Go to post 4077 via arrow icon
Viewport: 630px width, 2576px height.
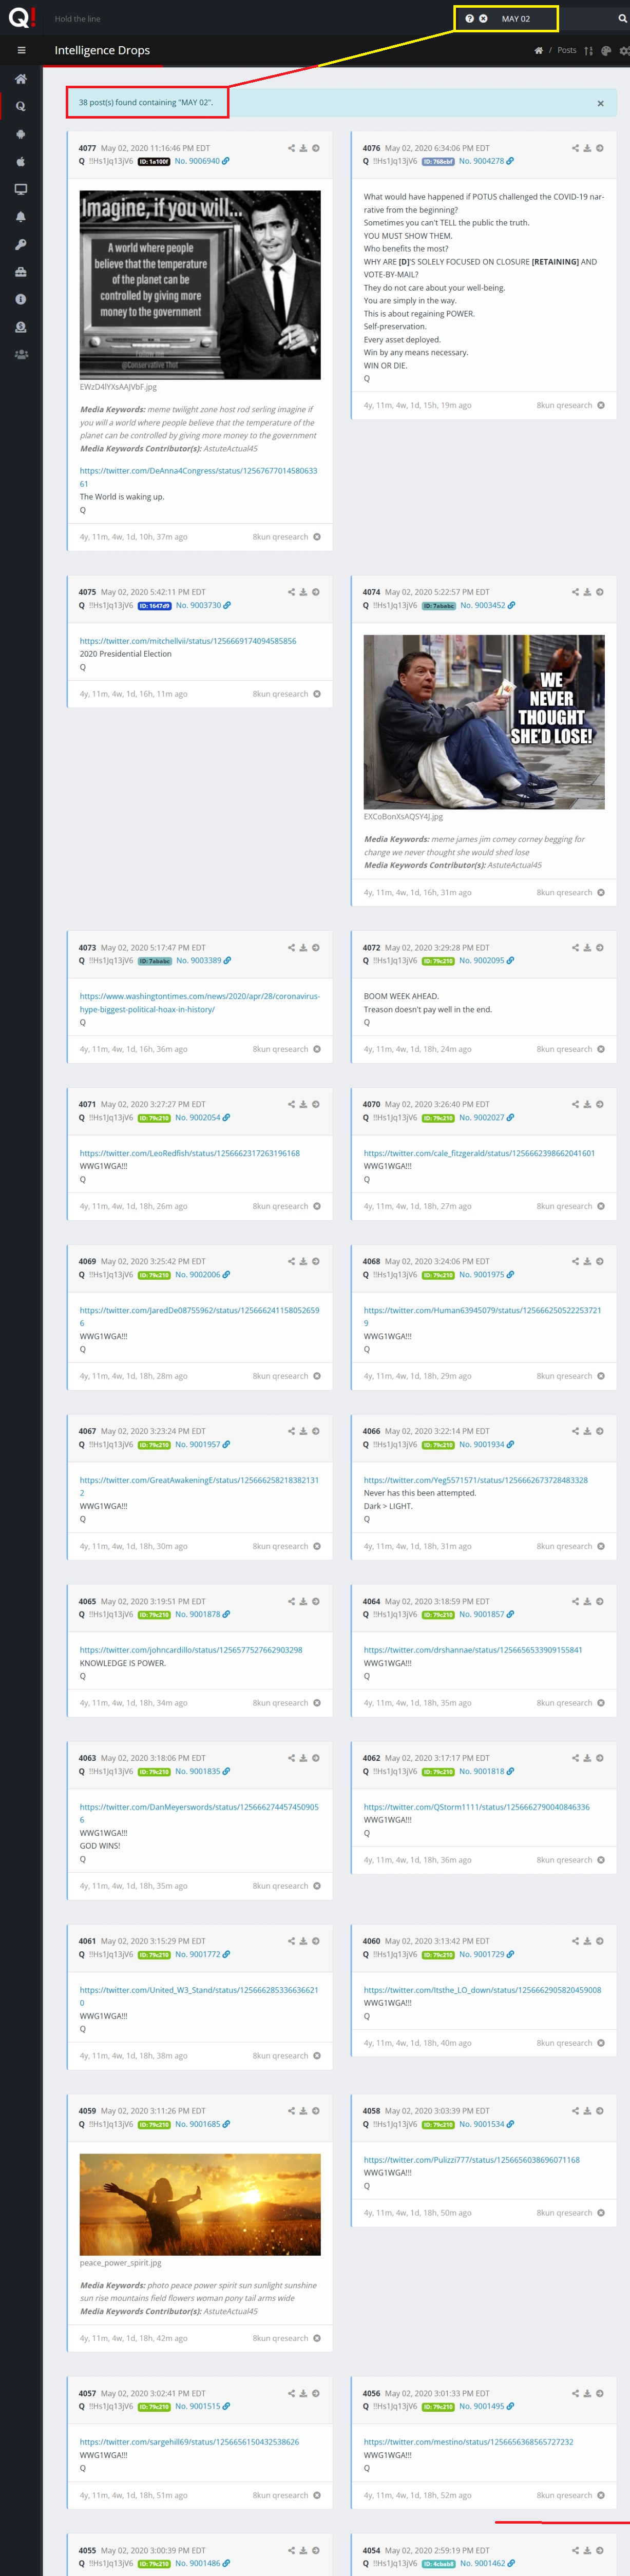click(x=316, y=148)
